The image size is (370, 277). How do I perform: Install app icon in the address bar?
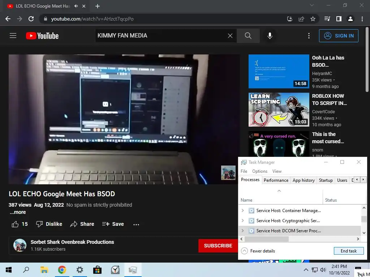289,19
